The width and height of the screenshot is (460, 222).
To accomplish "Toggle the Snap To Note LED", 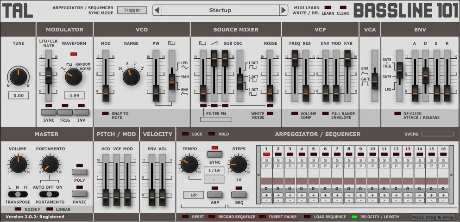I will (x=106, y=113).
